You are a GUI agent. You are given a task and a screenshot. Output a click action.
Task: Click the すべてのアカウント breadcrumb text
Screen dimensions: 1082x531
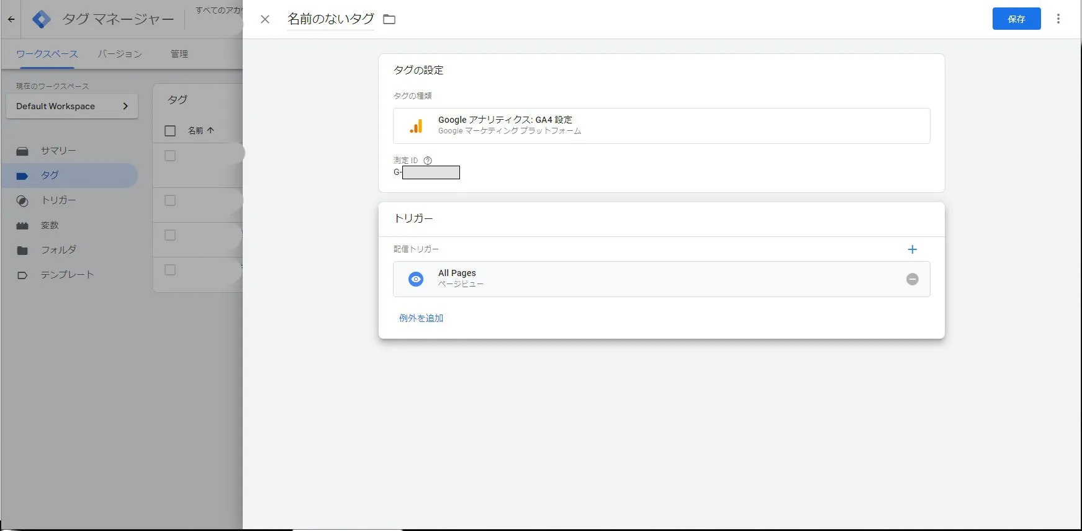(219, 11)
